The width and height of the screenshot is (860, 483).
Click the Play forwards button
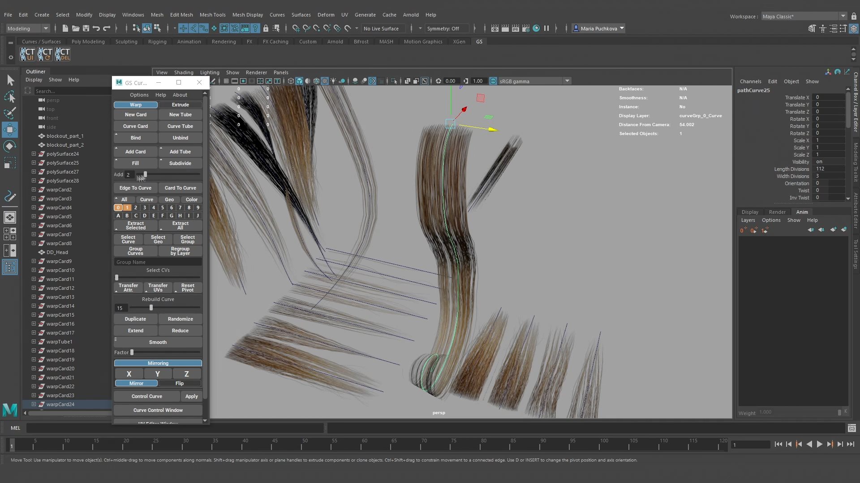[x=819, y=445]
